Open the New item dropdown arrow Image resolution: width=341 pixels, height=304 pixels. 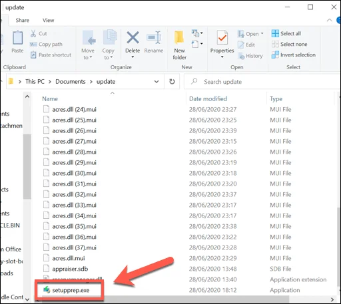point(202,33)
